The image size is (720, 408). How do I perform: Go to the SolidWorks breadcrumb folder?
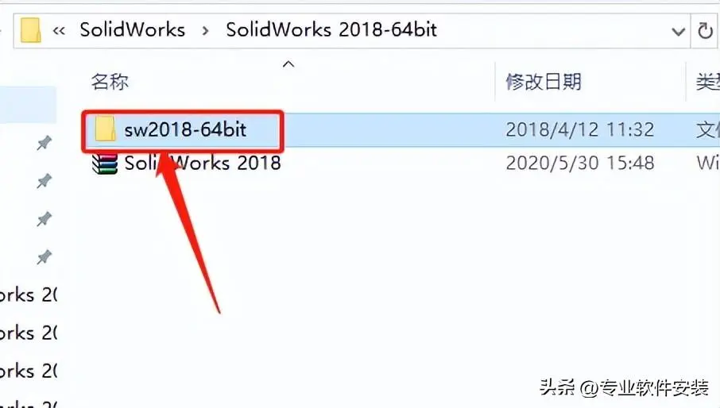pos(132,30)
